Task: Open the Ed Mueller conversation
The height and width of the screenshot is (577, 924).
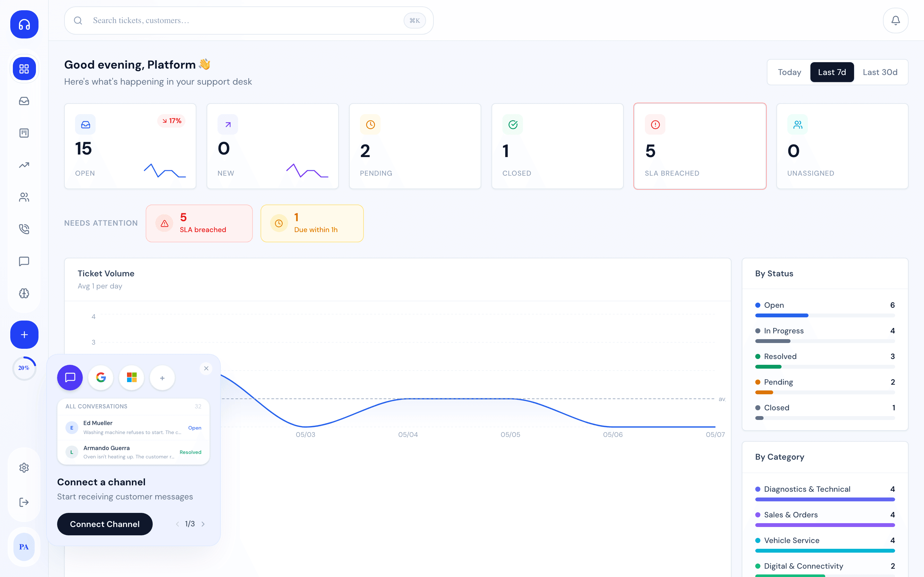Action: [133, 427]
